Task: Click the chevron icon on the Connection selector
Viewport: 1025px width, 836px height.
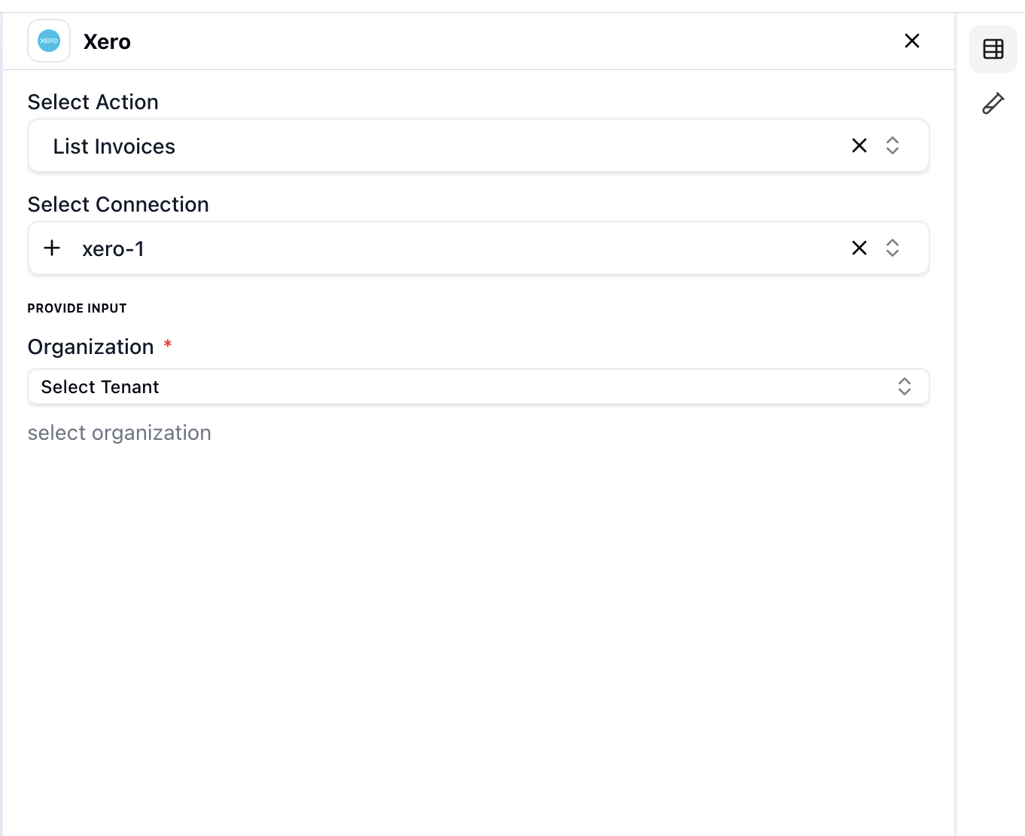Action: coord(892,248)
